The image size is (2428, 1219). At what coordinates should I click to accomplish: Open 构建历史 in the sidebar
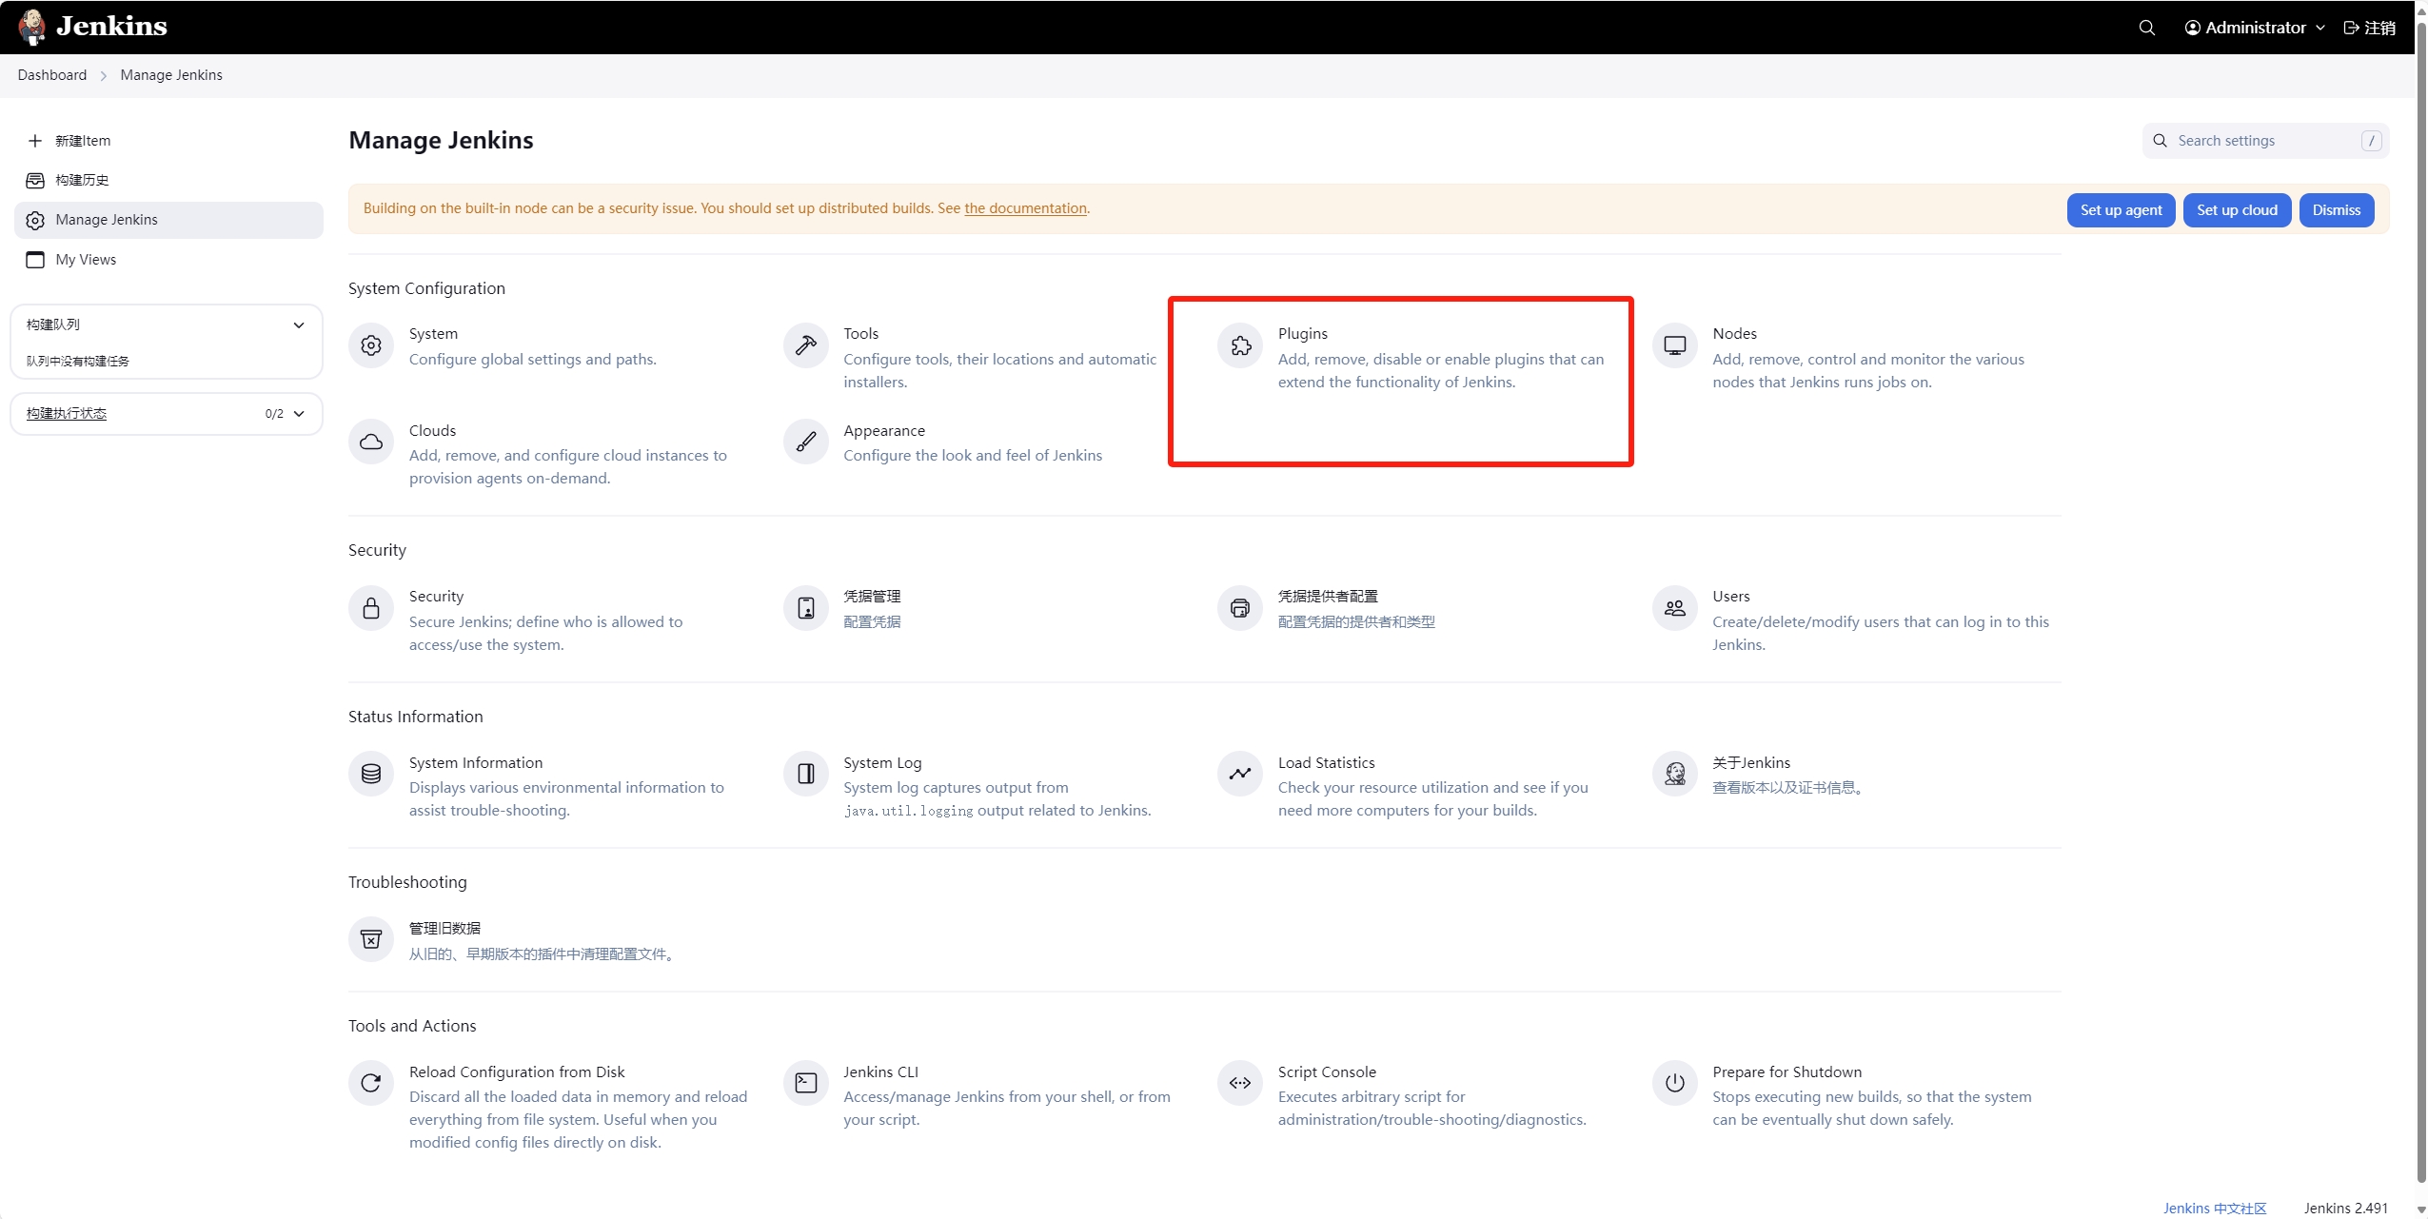(82, 180)
